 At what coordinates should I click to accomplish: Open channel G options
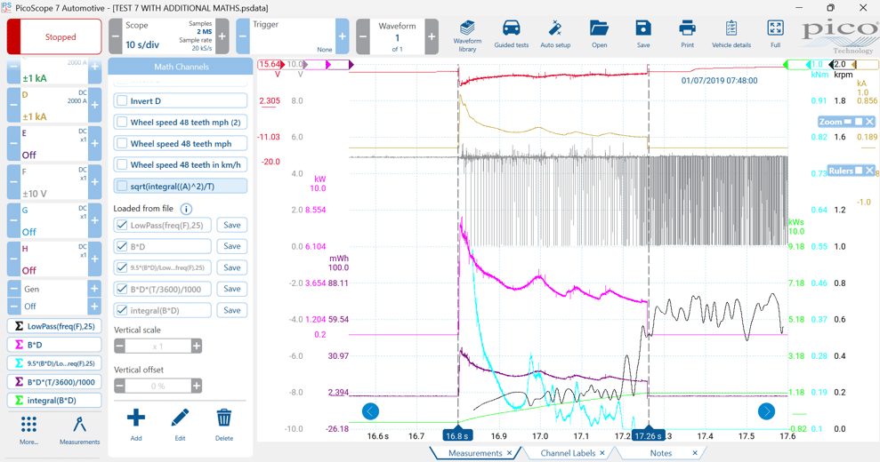(54, 220)
